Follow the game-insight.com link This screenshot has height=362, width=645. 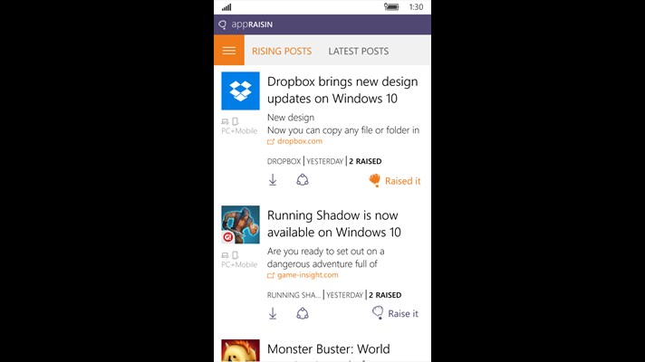click(x=308, y=275)
